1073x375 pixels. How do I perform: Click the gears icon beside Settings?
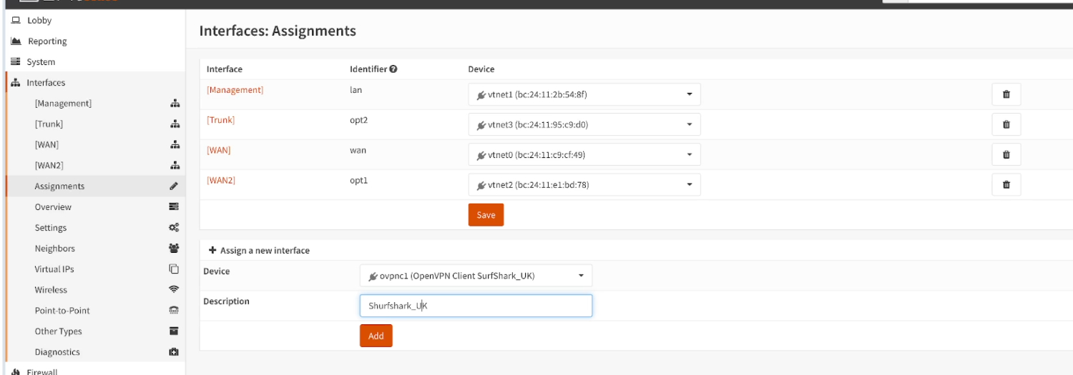pos(174,228)
